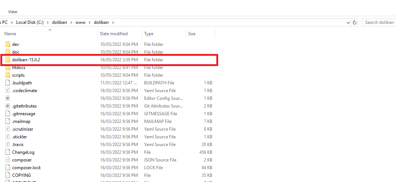
Task: Click the ChangeLog file icon
Action: (8, 152)
